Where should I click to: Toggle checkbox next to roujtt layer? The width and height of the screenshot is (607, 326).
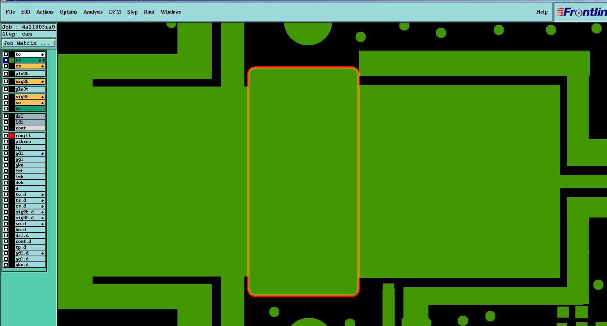coord(6,136)
